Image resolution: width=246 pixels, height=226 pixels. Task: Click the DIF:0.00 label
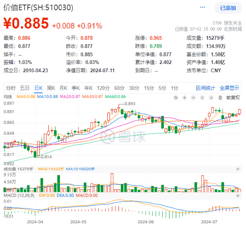47,196
